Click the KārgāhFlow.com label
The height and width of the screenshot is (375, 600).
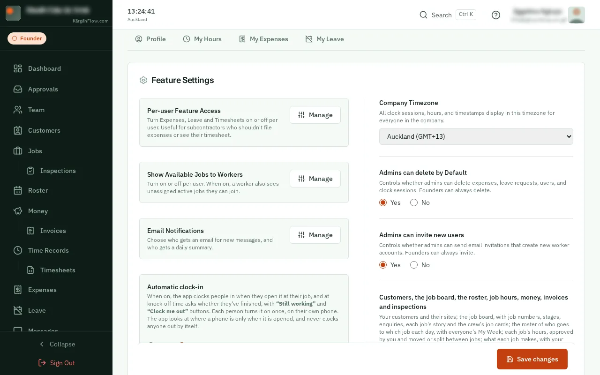point(90,21)
